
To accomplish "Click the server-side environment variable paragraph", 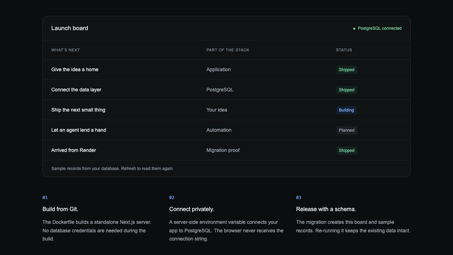I will (226, 231).
